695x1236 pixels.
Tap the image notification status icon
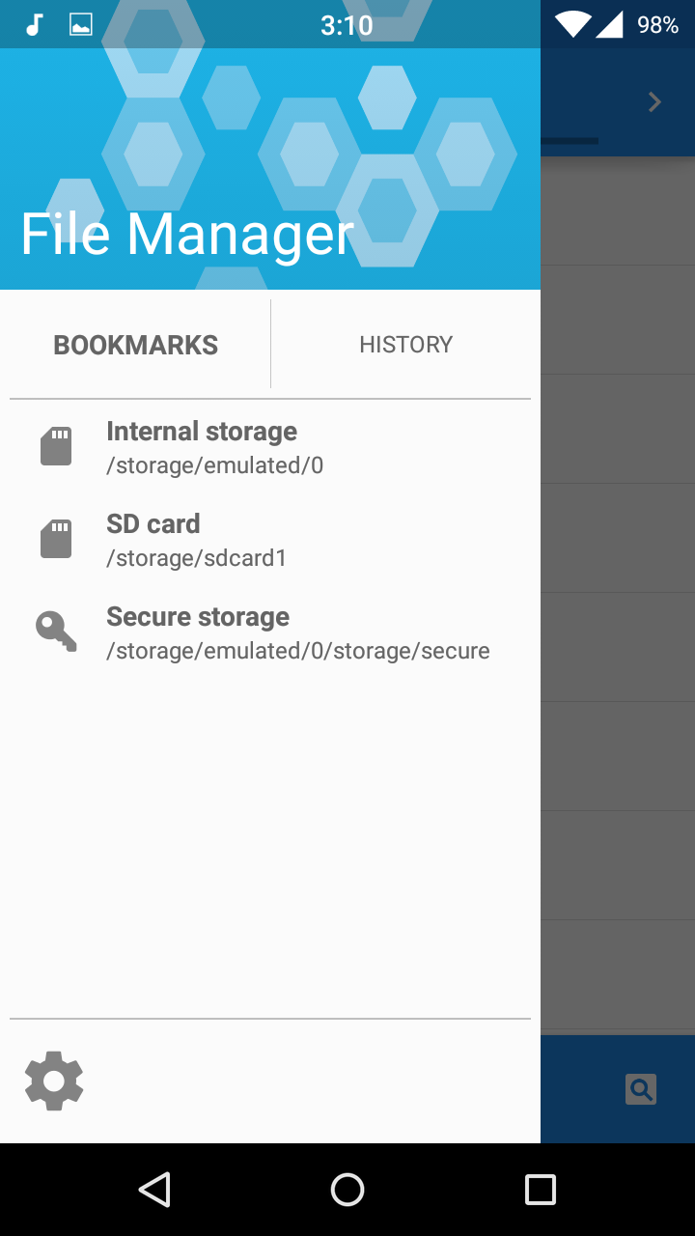(x=81, y=25)
